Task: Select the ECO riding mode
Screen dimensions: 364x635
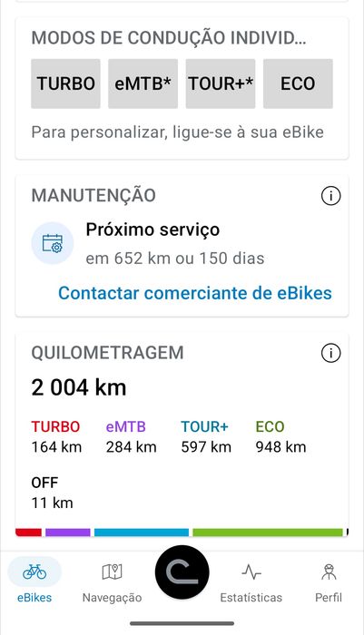Action: coord(298,83)
